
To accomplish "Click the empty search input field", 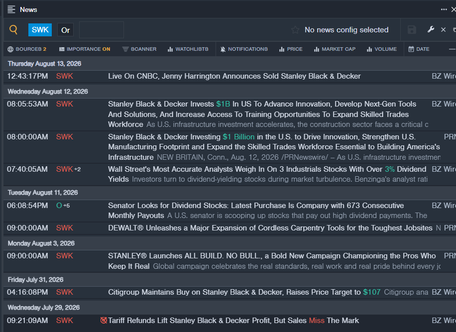I will point(102,30).
